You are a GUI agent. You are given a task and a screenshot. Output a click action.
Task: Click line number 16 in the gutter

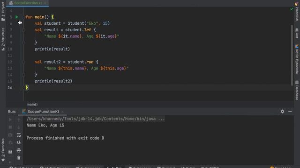10,88
